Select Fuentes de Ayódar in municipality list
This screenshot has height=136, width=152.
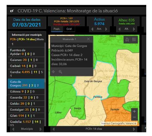click(26, 52)
